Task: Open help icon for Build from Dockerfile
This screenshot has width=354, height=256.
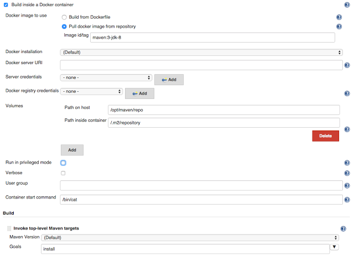Action: [x=339, y=17]
